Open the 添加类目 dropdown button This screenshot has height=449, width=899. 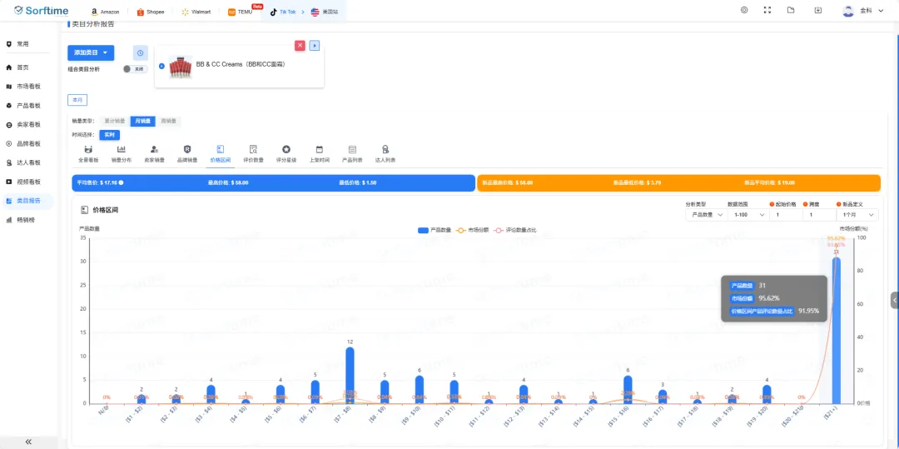pyautogui.click(x=91, y=52)
